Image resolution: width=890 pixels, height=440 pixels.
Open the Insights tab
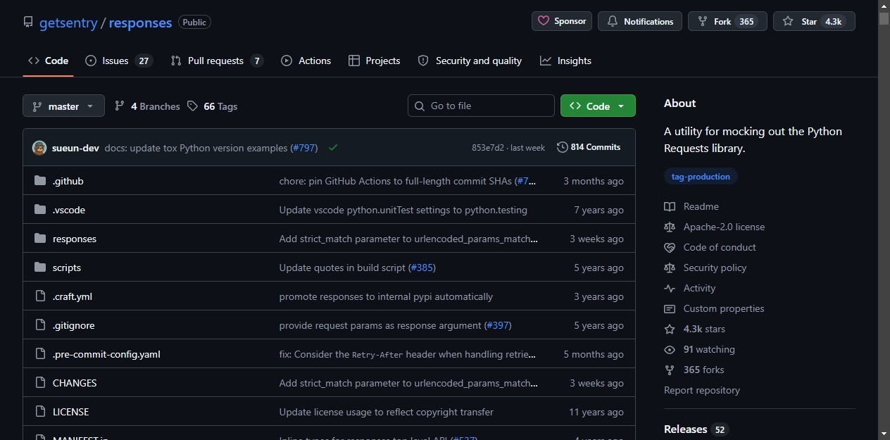point(565,61)
